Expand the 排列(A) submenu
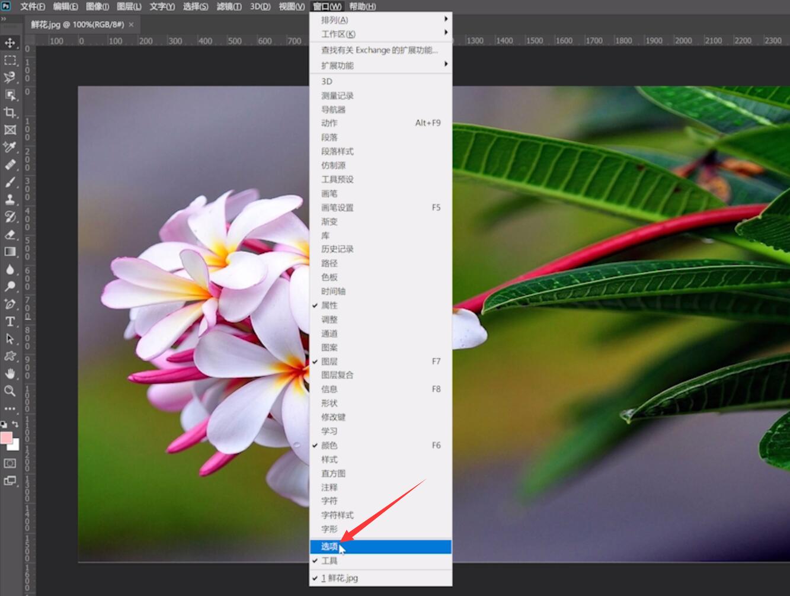Viewport: 790px width, 596px height. click(380, 20)
